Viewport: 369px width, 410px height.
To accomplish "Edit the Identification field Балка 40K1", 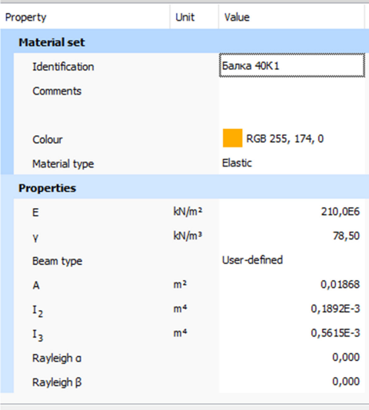I will 292,65.
